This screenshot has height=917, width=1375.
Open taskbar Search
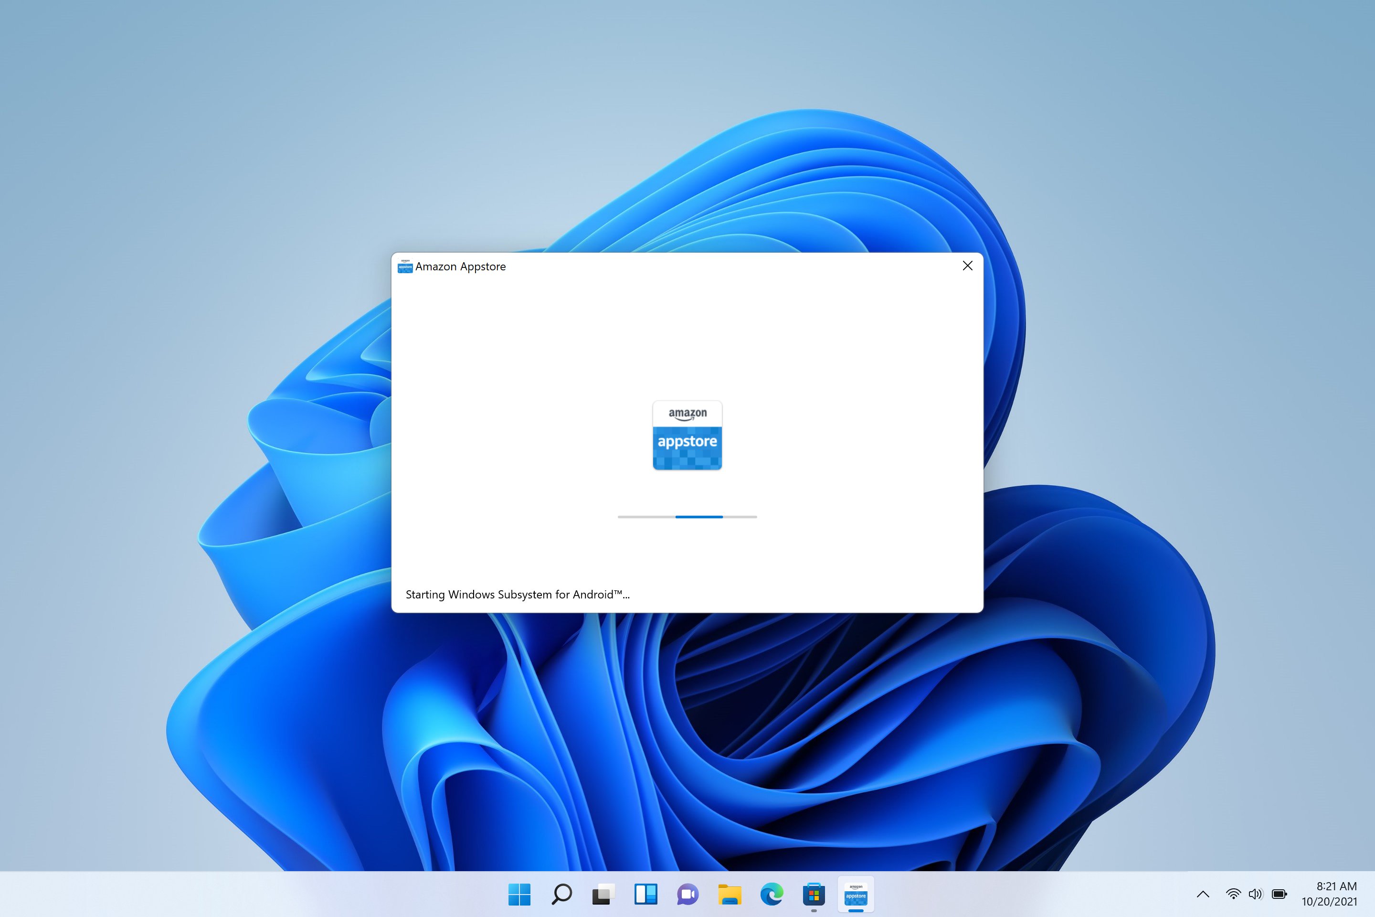(562, 894)
